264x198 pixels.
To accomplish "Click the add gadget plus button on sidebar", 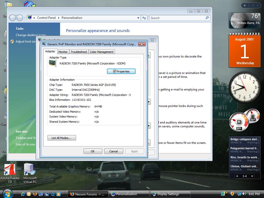I will click(244, 5).
